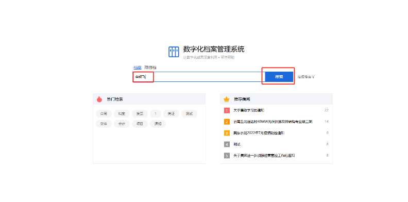Click into the search input field

point(199,77)
